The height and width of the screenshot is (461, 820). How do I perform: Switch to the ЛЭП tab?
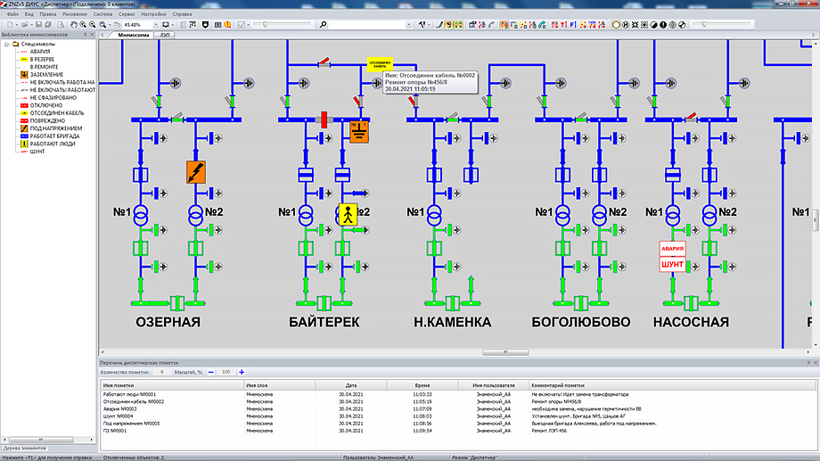(166, 35)
